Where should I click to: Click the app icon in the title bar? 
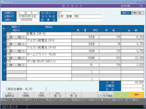(x=2, y=2)
